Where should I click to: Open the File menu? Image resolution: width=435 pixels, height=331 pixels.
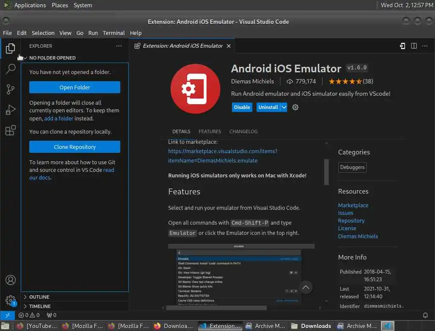click(7, 33)
